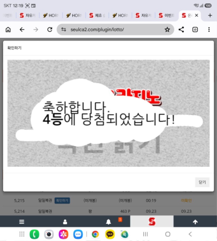
Task: Open the tab switcher icon
Action: coord(195,30)
